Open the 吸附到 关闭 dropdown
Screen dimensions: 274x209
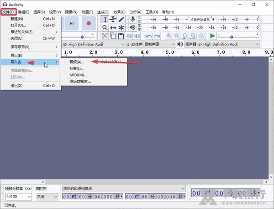(47, 197)
